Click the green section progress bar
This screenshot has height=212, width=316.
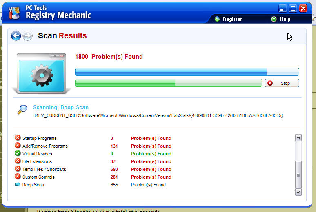pos(169,83)
